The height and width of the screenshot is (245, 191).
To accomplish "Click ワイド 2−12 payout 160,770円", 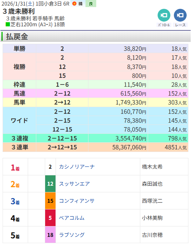I will 133,112.
